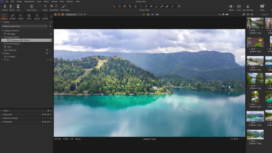The image size is (272, 153).
Task: Open the Background layer dropdown
Action: (x=74, y=14)
